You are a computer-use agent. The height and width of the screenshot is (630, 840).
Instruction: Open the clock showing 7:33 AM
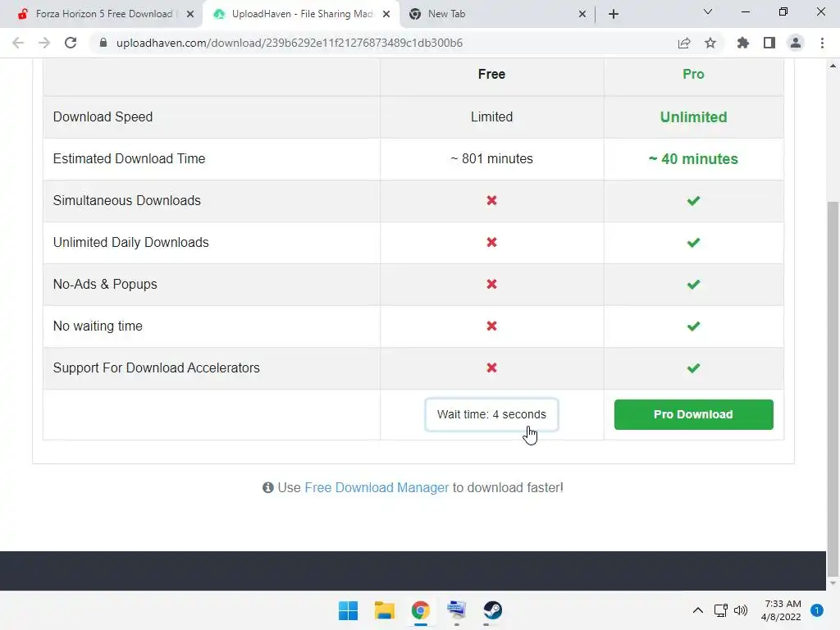click(781, 610)
